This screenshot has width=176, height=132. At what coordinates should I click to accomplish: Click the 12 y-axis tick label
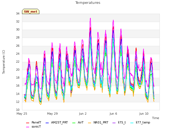coord(18,102)
